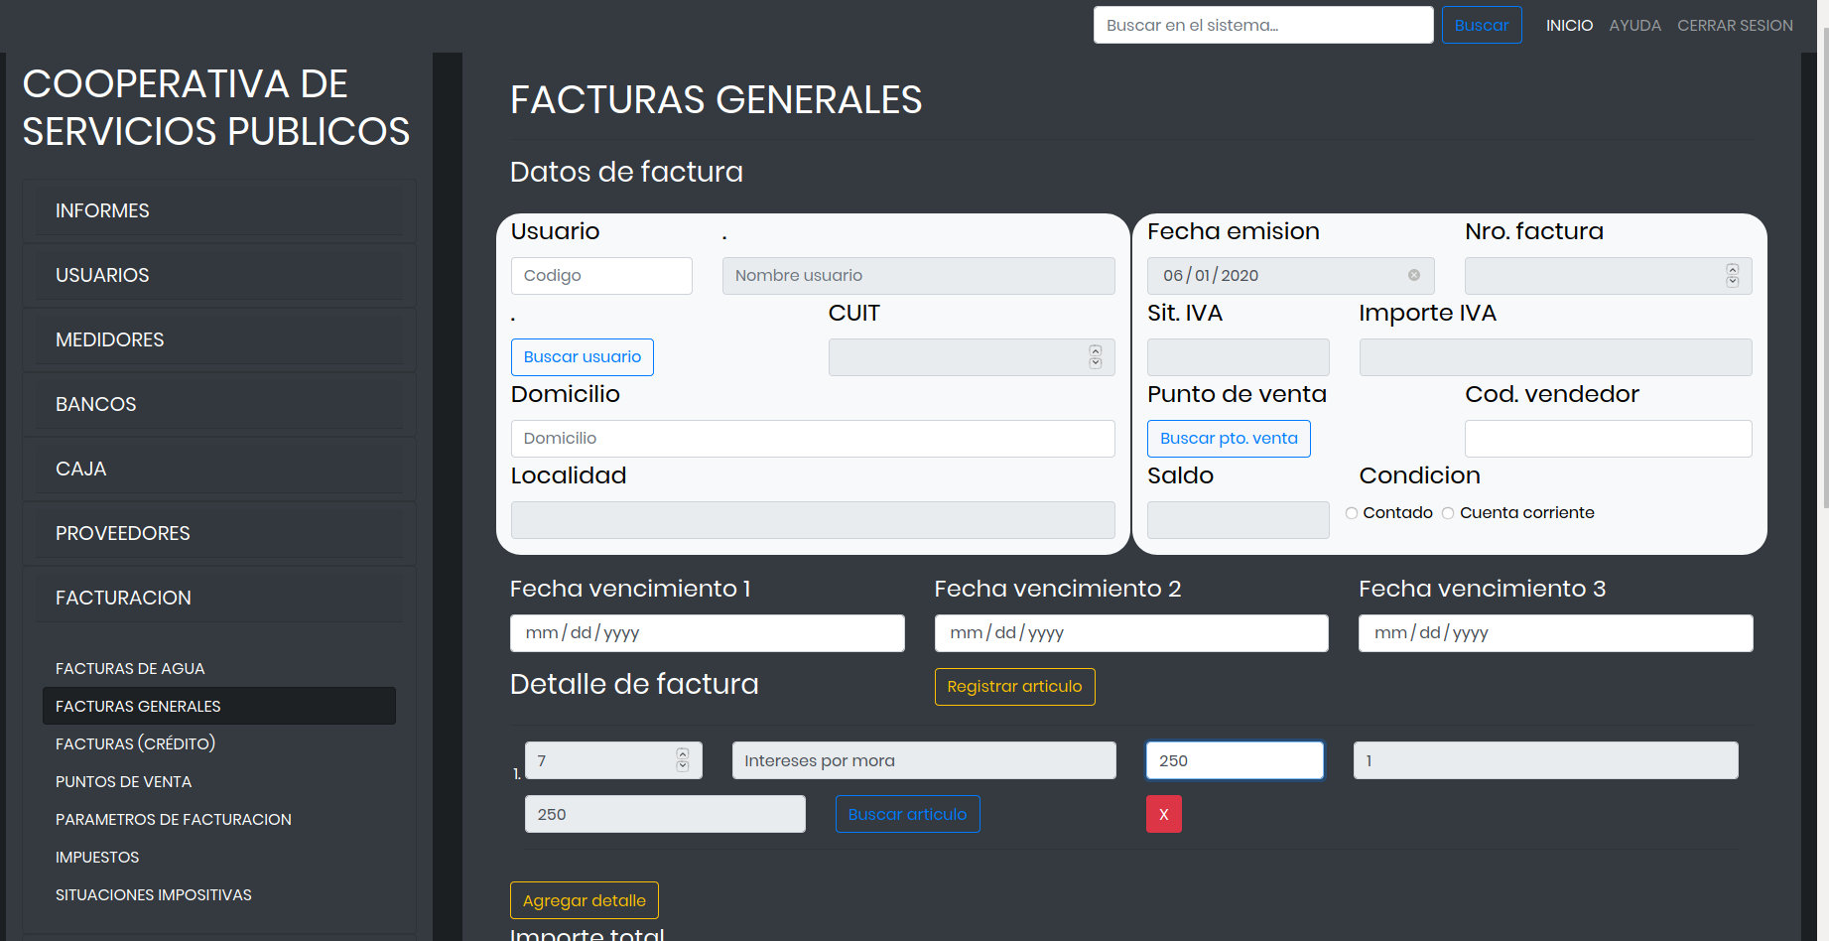The width and height of the screenshot is (1829, 941).
Task: Click the Localidad field
Action: [x=813, y=520]
